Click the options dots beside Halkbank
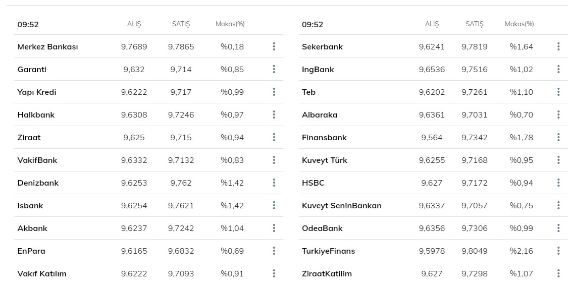The height and width of the screenshot is (290, 571). pyautogui.click(x=274, y=114)
